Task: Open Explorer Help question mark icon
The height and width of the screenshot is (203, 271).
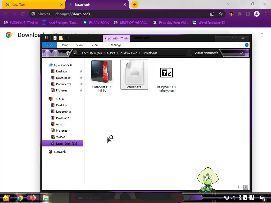Action: (x=247, y=45)
